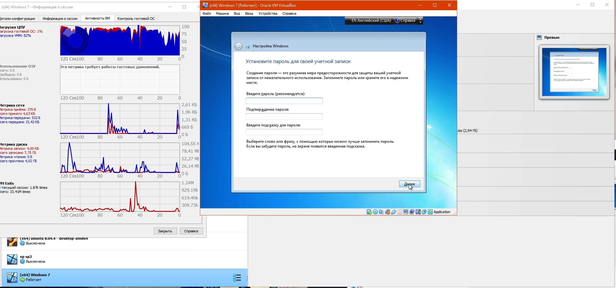This screenshot has height=288, width=616.
Task: Select the 'xp sp3' VM name in list
Action: coord(26,257)
